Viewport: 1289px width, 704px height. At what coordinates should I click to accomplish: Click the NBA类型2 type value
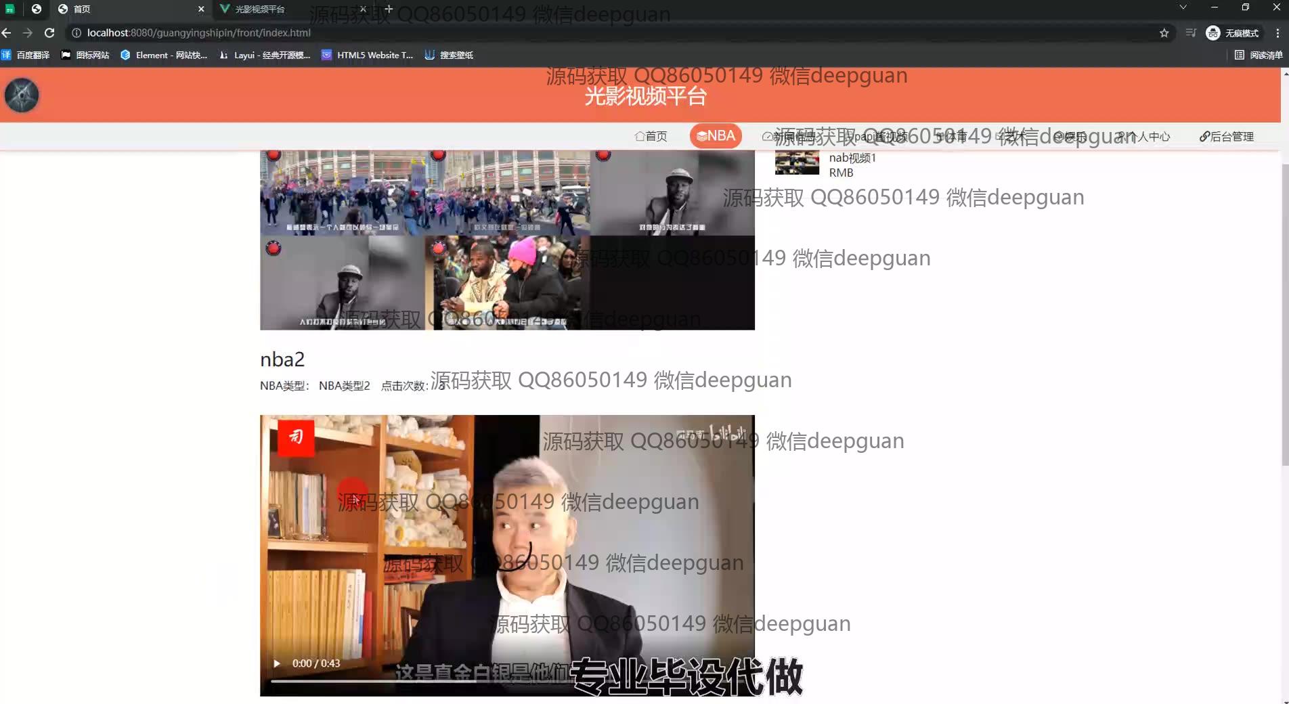tap(345, 386)
